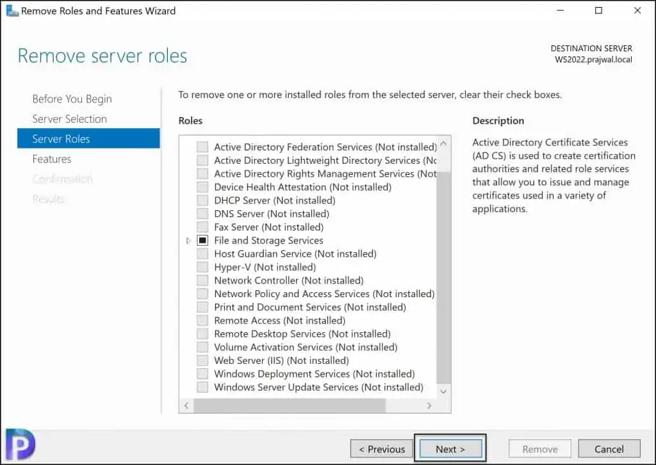Open the Before You Begin step

(72, 99)
